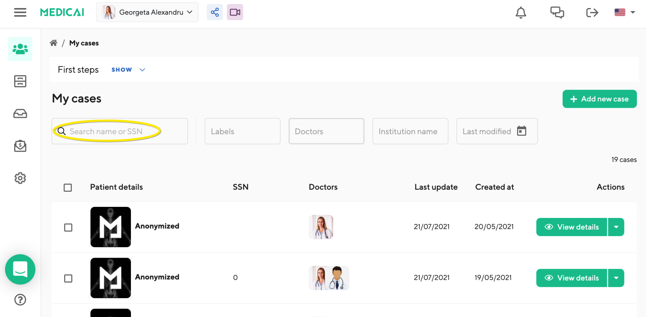Viewport: 646px width, 317px height.
Task: Click the share icon in header
Action: pos(215,12)
